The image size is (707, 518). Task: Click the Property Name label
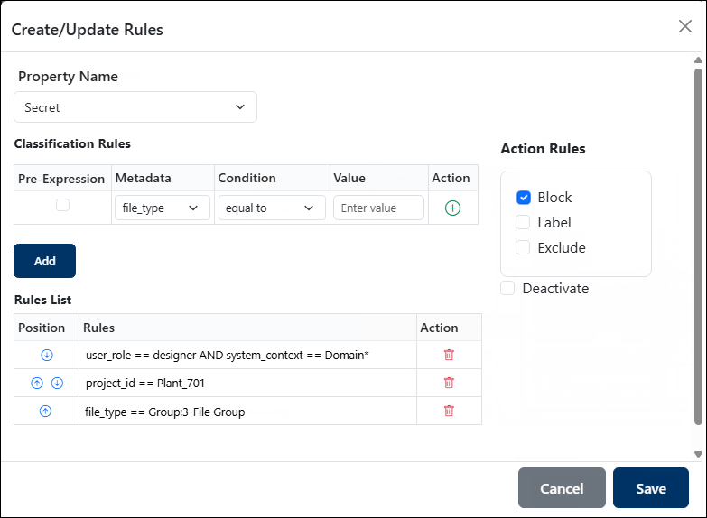[x=68, y=77]
